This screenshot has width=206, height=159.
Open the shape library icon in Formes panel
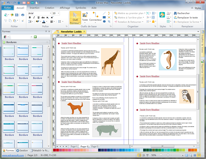pyautogui.click(x=5, y=36)
